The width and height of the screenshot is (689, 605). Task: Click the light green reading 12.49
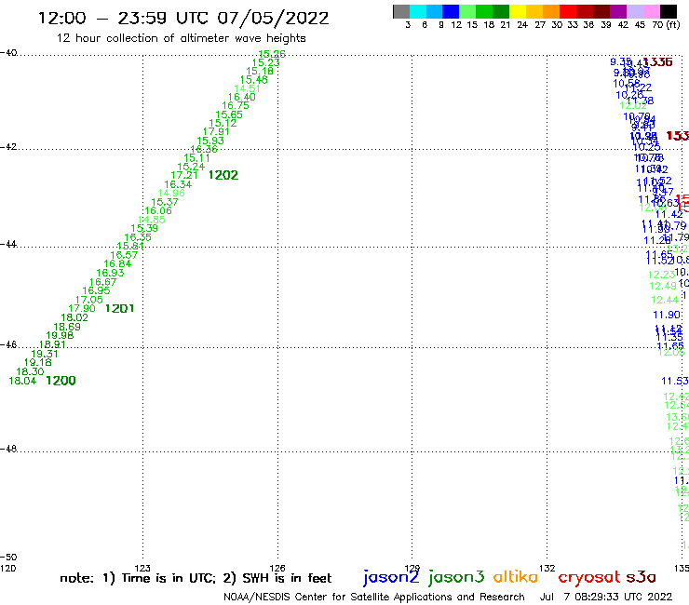[x=663, y=286]
